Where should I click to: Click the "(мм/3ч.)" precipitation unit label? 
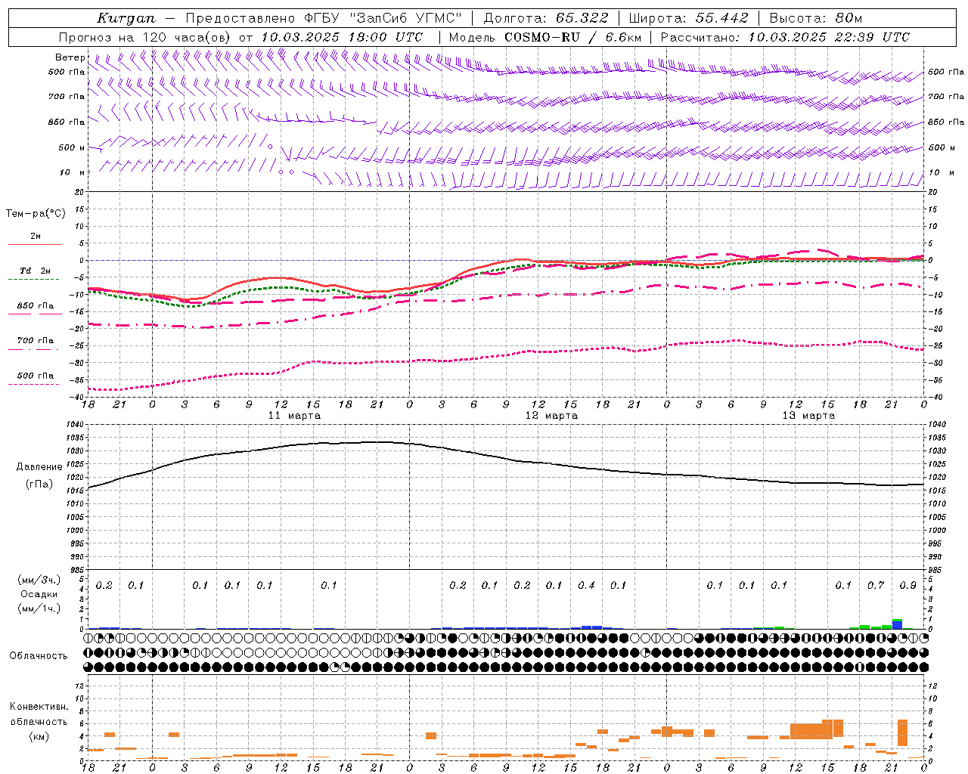coord(39,580)
